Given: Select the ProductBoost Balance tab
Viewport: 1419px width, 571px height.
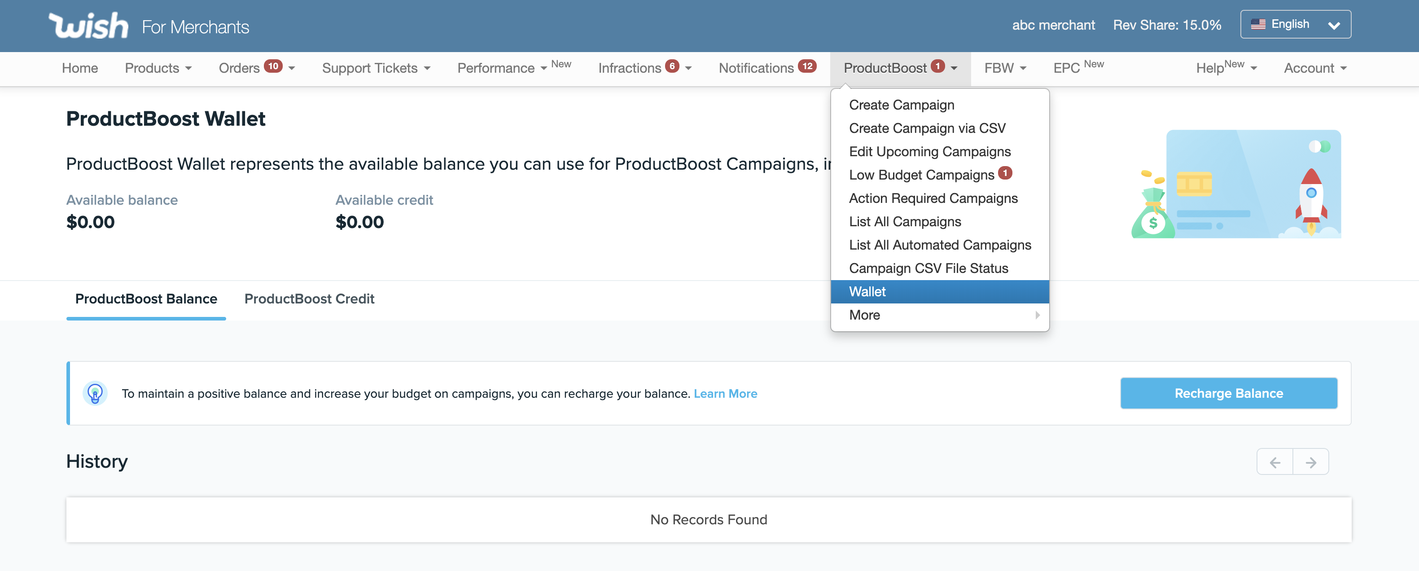Looking at the screenshot, I should coord(146,299).
